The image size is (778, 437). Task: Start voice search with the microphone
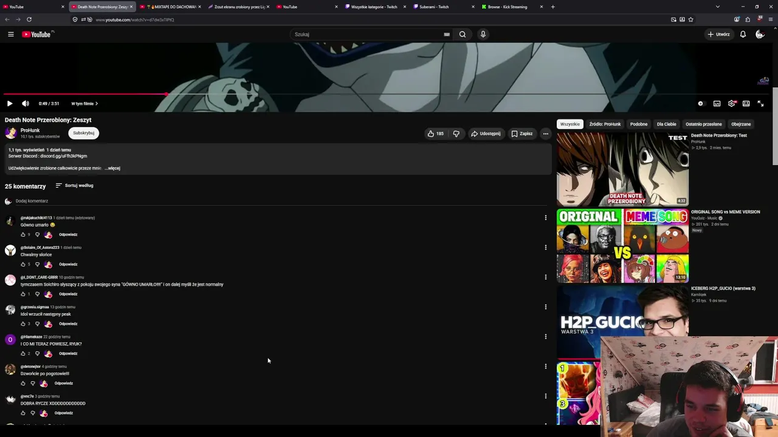point(483,35)
